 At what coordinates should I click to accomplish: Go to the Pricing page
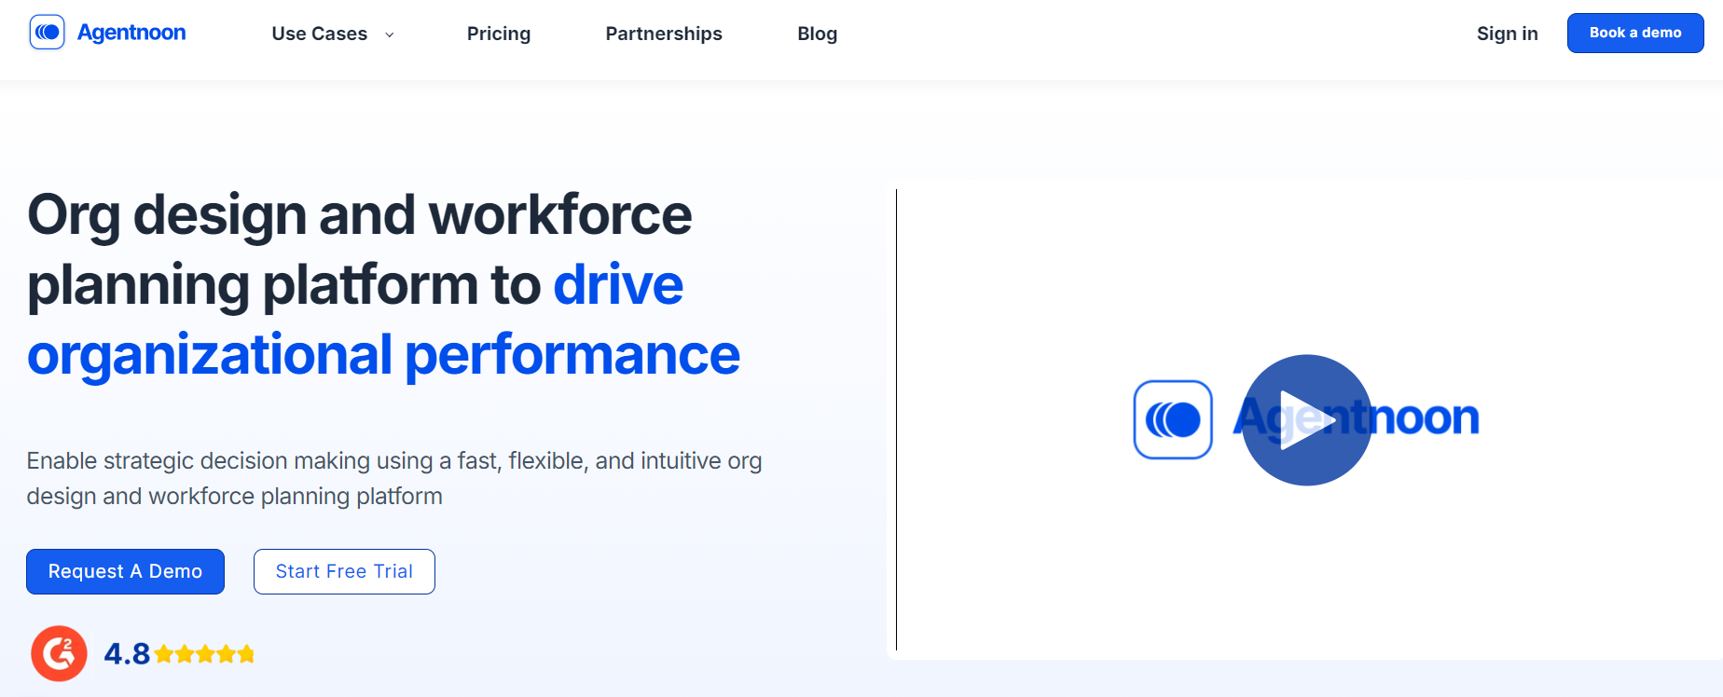tap(499, 34)
